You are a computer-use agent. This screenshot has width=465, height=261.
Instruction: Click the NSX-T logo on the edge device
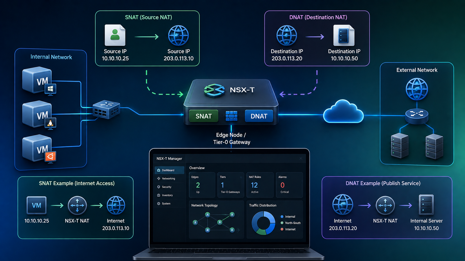[x=214, y=90]
